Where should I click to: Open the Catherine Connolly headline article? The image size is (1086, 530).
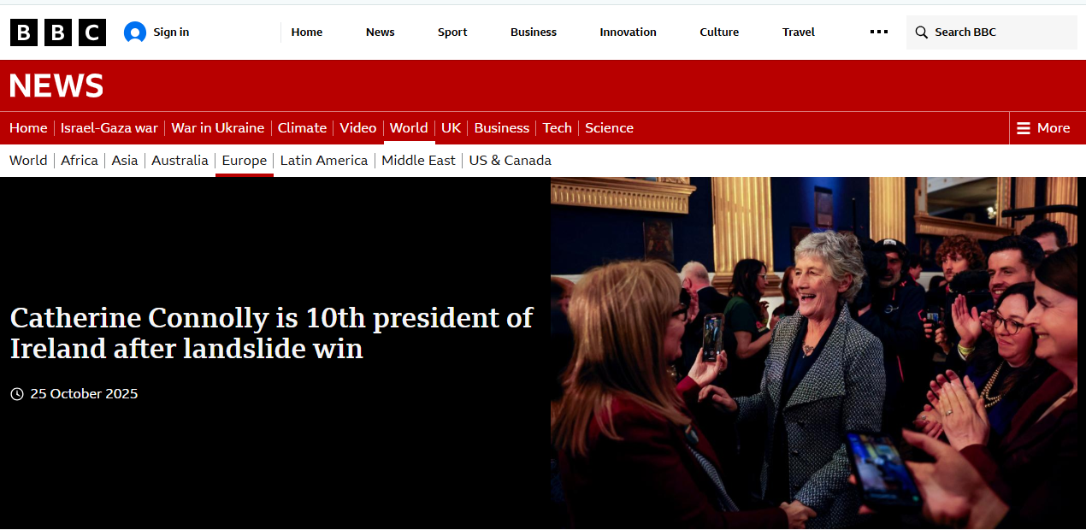(271, 333)
